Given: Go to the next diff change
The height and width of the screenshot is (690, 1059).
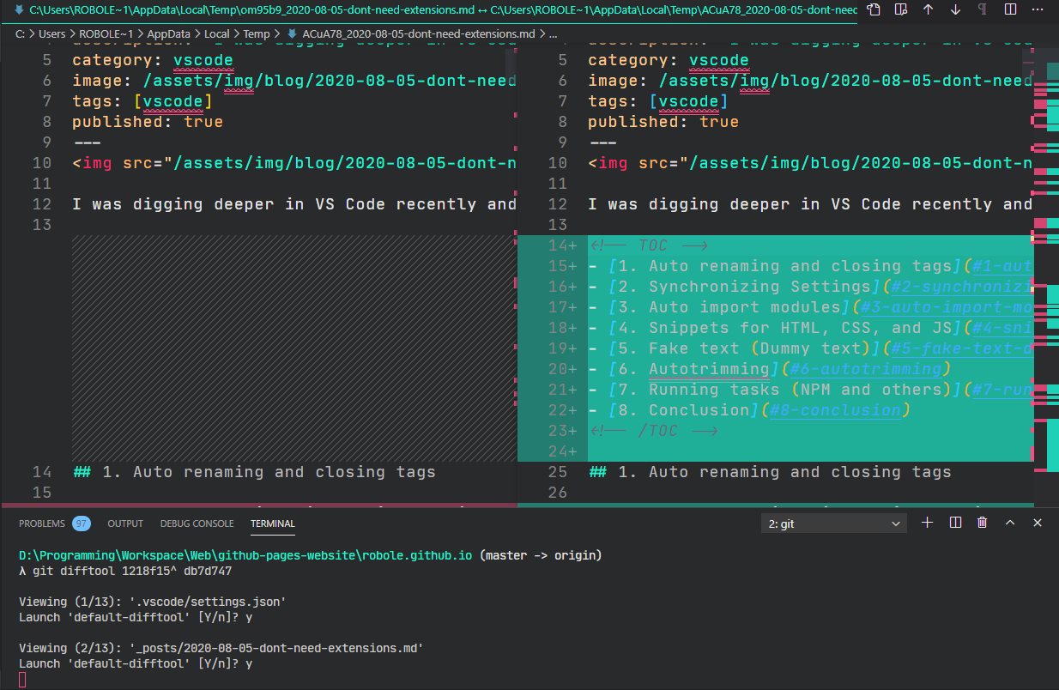Looking at the screenshot, I should [x=953, y=9].
